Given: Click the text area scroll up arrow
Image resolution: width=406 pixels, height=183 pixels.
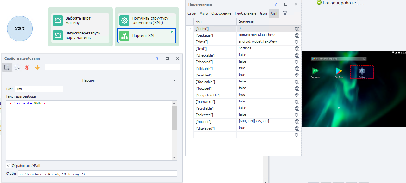Looking at the screenshot, I should click(174, 103).
